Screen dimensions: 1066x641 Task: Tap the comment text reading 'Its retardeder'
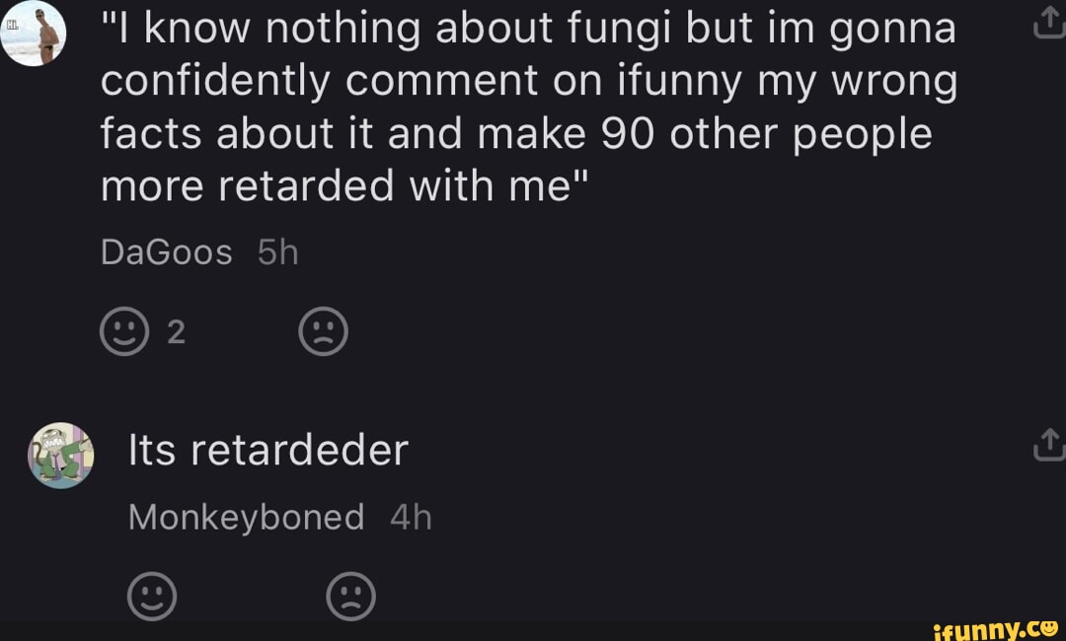pyautogui.click(x=266, y=449)
